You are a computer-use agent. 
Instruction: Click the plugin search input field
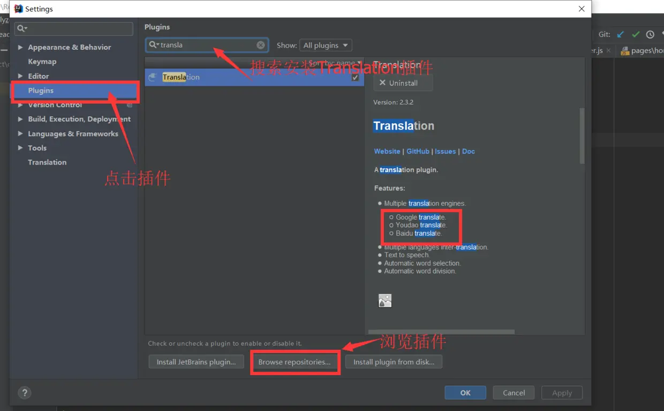click(x=208, y=45)
